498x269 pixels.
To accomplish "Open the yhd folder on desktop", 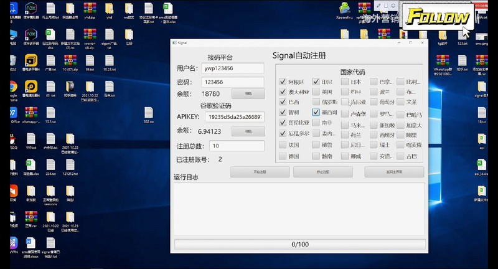I will (x=110, y=11).
